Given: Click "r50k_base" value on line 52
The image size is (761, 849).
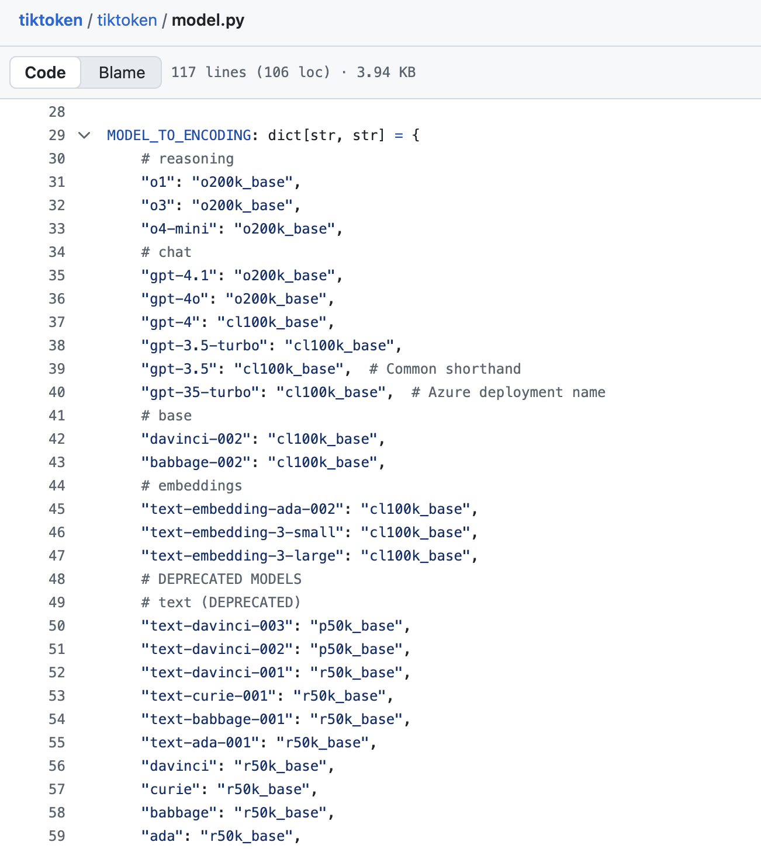Looking at the screenshot, I should point(357,673).
